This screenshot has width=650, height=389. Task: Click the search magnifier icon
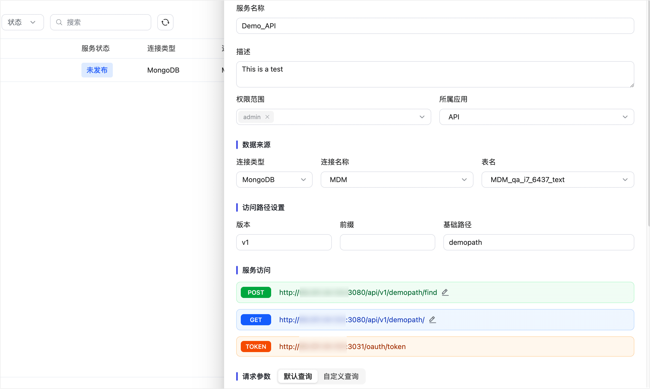[x=59, y=22]
